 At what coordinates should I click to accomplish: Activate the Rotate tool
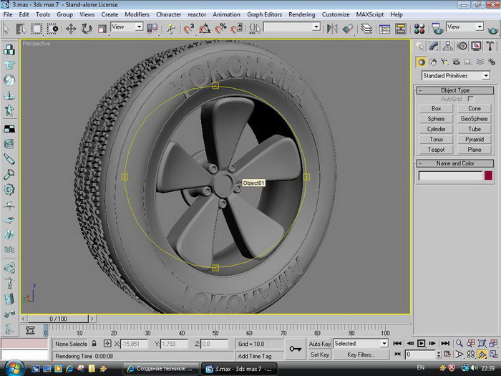pyautogui.click(x=87, y=29)
